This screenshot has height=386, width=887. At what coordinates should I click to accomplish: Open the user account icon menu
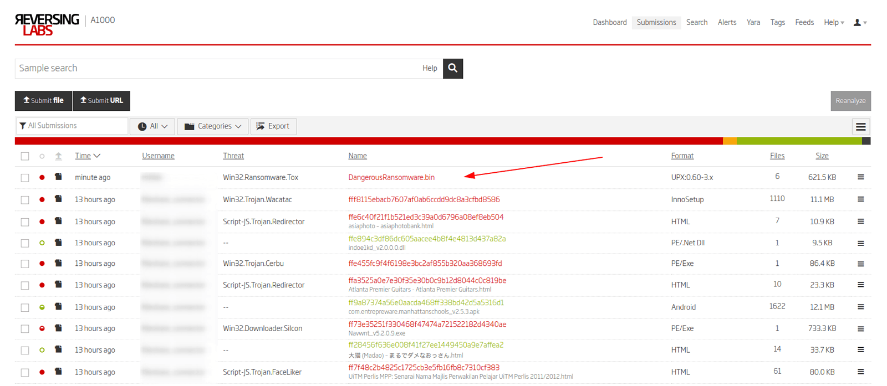coord(860,23)
